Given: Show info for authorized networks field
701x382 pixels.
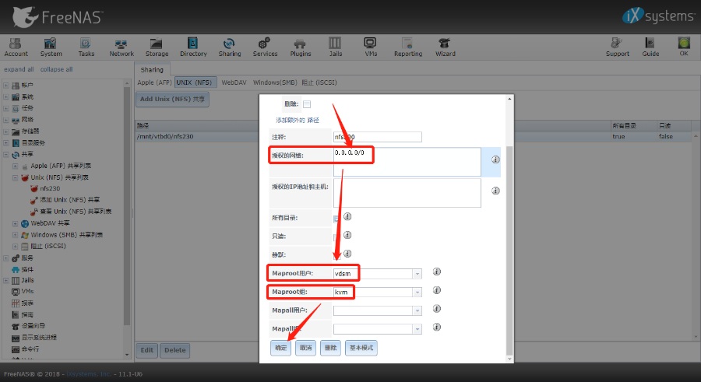Looking at the screenshot, I should tap(495, 159).
